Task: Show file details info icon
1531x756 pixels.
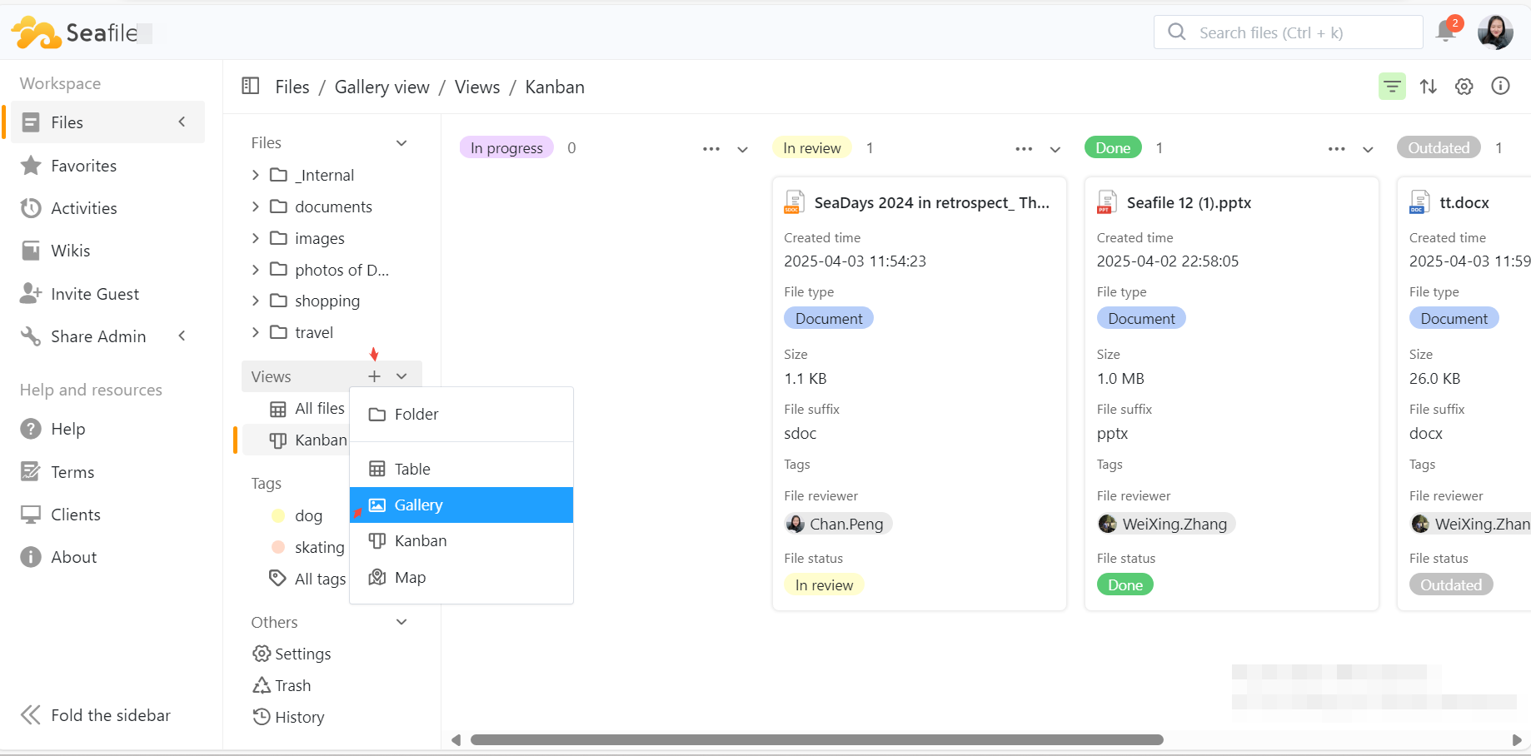Action: click(1500, 87)
